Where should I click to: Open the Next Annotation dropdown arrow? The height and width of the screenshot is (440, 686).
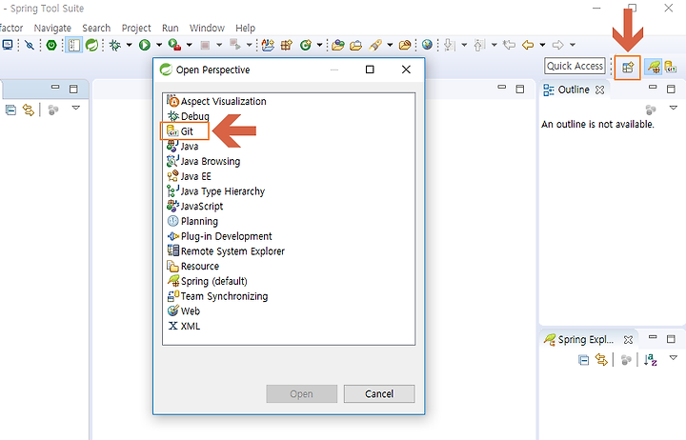tap(464, 45)
